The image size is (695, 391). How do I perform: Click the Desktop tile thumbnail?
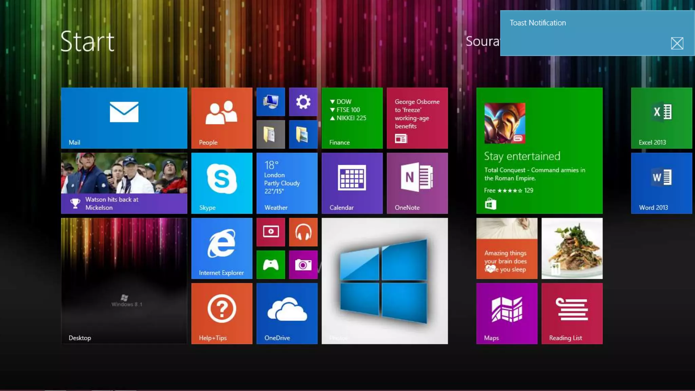coord(124,281)
